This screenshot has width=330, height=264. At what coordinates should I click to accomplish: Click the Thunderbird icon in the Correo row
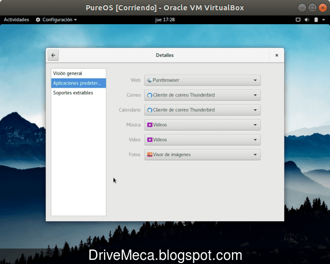click(x=150, y=95)
